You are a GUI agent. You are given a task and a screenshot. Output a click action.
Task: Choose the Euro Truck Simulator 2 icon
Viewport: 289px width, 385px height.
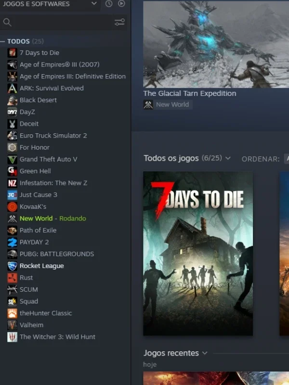pyautogui.click(x=12, y=136)
